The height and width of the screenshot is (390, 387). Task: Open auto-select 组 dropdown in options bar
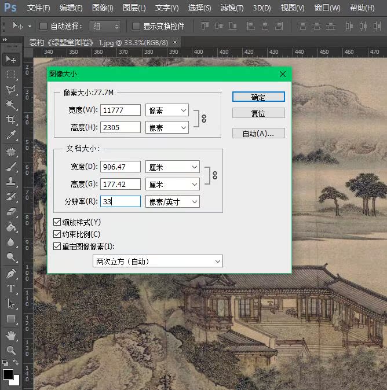pos(105,26)
